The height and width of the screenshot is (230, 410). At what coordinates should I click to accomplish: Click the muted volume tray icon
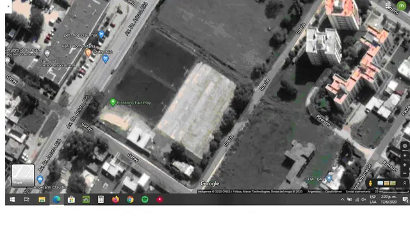[364, 200]
